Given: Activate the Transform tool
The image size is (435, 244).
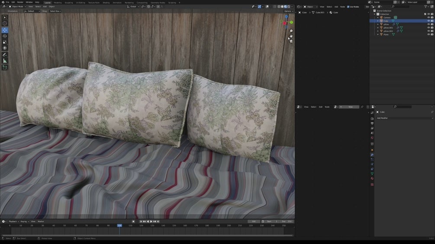Looking at the screenshot, I should click(x=5, y=48).
